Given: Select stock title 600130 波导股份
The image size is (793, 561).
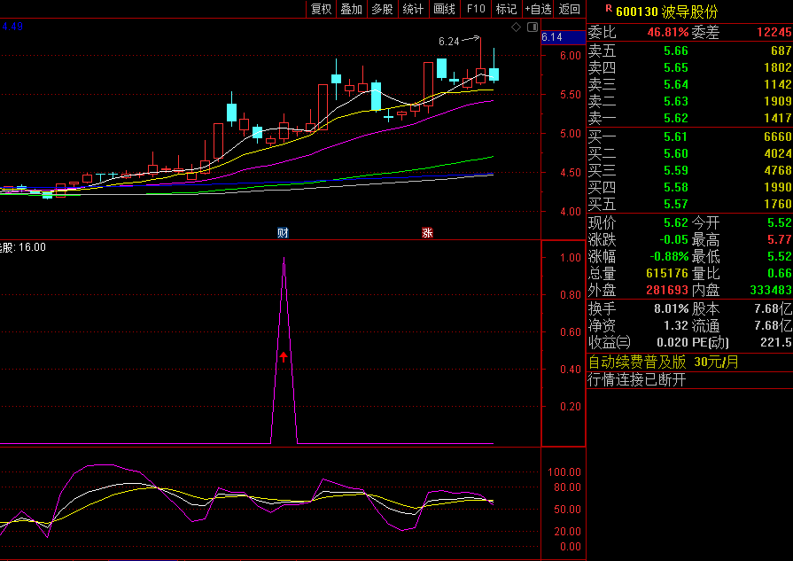Looking at the screenshot, I should point(666,12).
